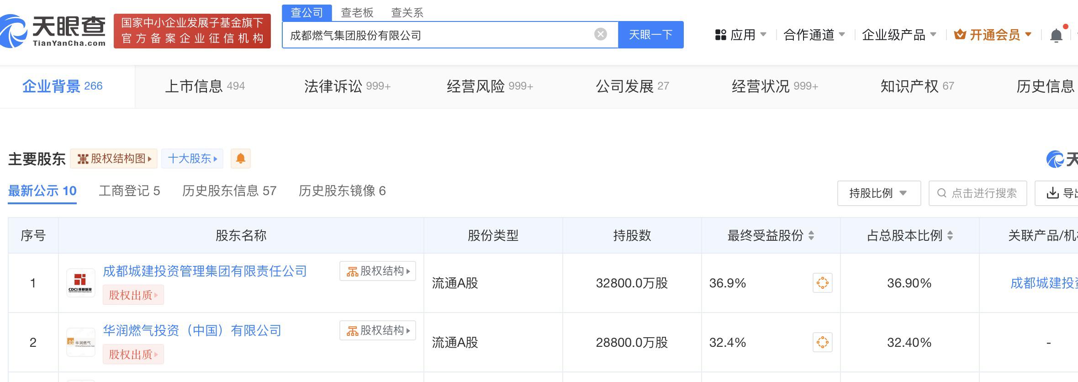Screen dimensions: 1078x382
Task: Open the 经营风险 999+ section
Action: pos(490,86)
